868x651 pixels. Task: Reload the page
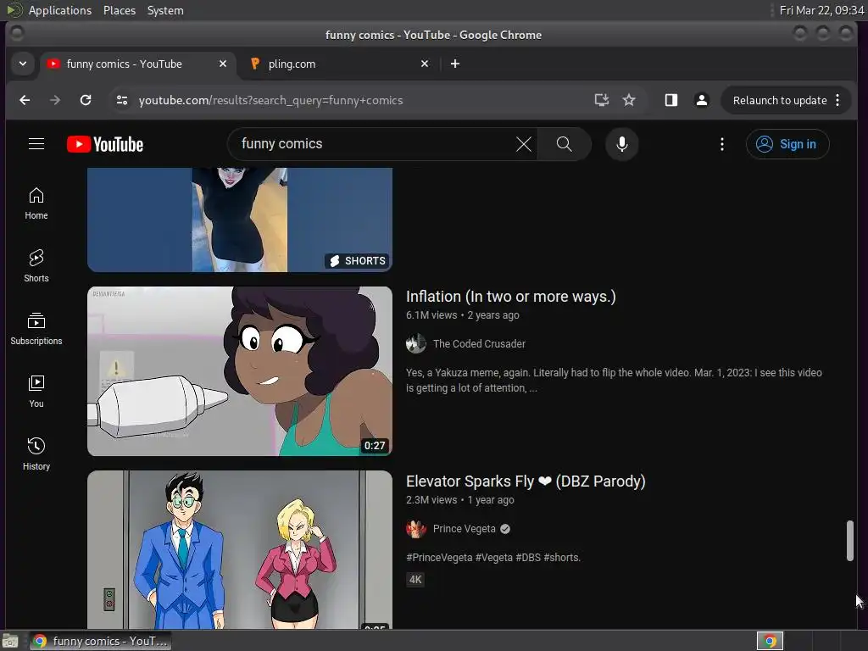tap(86, 100)
